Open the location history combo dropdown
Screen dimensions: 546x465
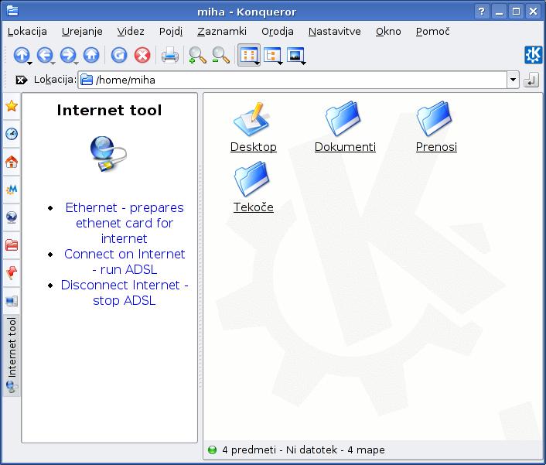click(x=513, y=80)
